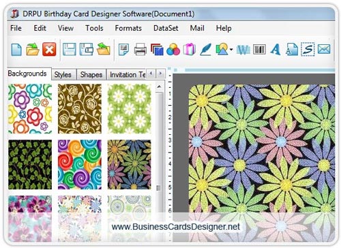
Task: Show next tabs with right arrow
Action: pos(161,74)
